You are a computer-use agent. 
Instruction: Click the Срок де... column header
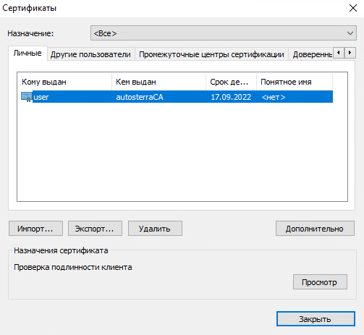(232, 82)
